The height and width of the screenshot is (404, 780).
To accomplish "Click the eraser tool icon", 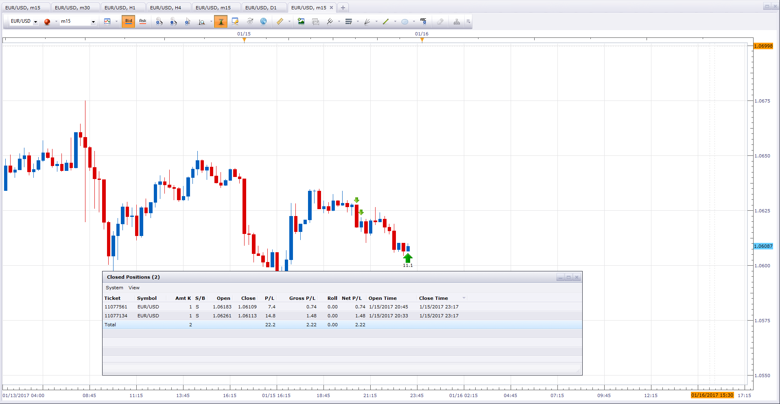I will pyautogui.click(x=440, y=22).
